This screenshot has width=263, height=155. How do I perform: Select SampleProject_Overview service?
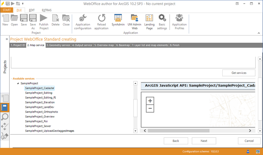tap(40, 117)
